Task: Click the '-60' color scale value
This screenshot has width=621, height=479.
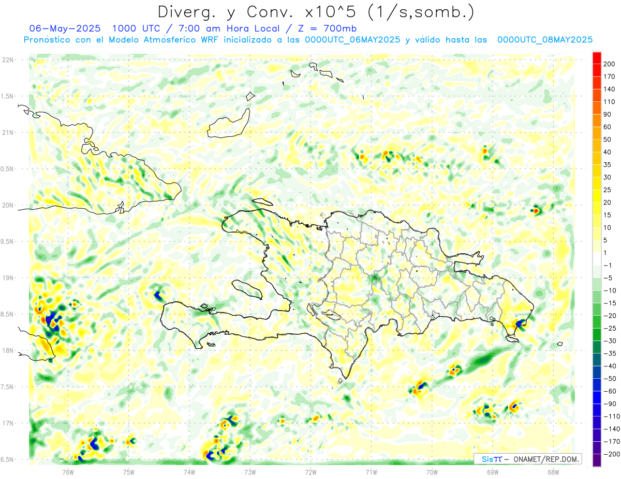Action: pos(610,391)
